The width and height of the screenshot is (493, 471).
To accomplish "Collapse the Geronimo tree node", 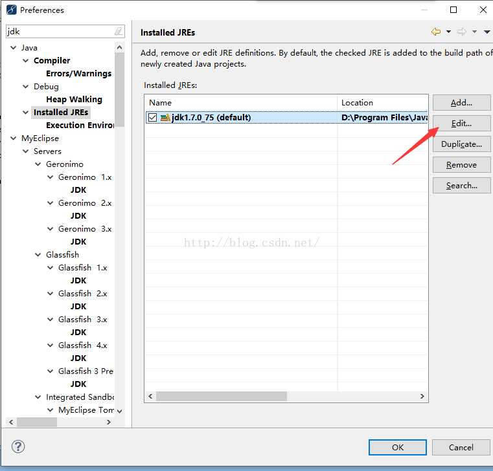I will [38, 164].
